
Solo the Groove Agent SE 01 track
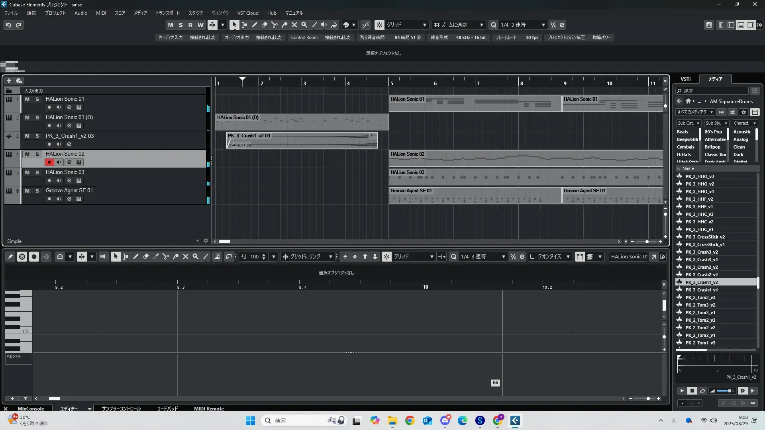37,191
